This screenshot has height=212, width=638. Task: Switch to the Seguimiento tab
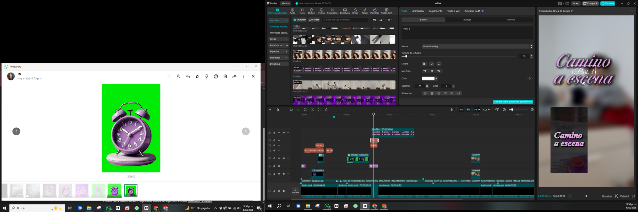coord(435,11)
